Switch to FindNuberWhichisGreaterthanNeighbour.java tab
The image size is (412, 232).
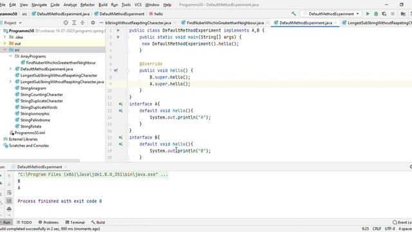pos(225,23)
